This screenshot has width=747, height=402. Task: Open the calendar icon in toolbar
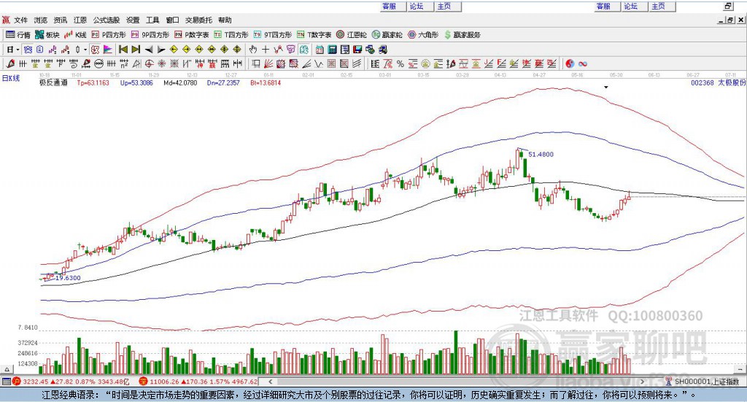point(320,50)
